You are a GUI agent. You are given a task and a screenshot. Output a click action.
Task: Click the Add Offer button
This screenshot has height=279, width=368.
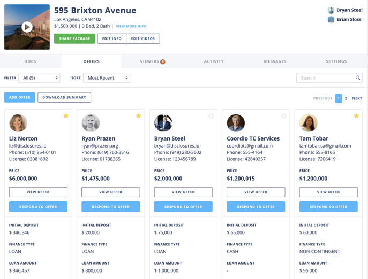click(x=20, y=97)
